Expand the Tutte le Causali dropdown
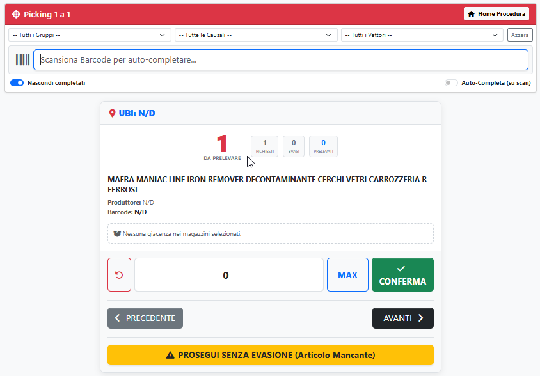540x376 pixels. tap(256, 35)
